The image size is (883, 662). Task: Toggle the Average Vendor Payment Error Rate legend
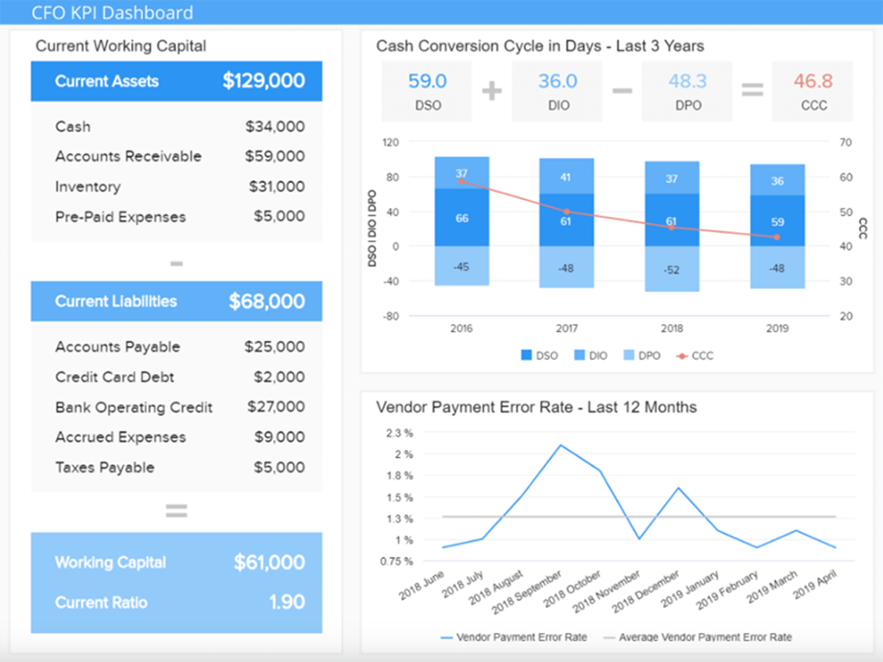click(697, 636)
